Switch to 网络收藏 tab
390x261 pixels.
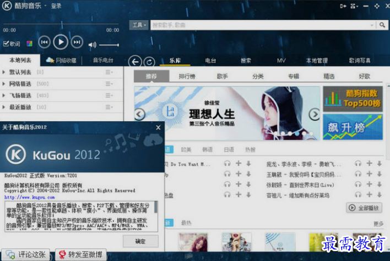tap(61, 60)
